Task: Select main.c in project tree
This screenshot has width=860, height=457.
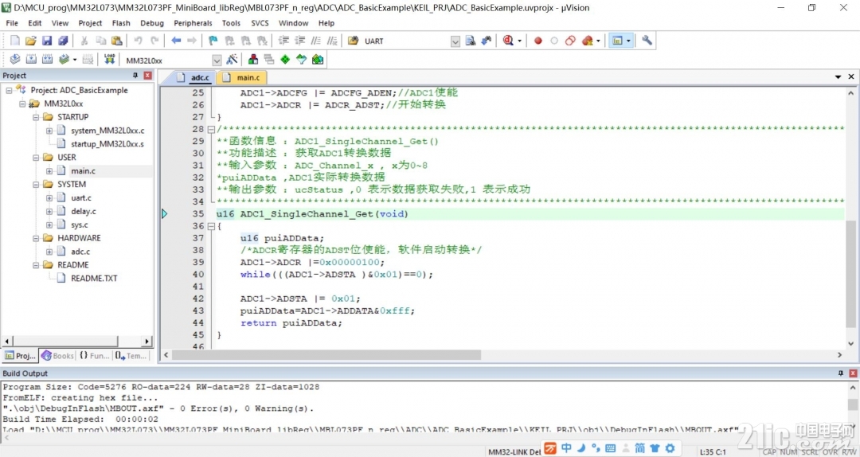Action: tap(83, 170)
